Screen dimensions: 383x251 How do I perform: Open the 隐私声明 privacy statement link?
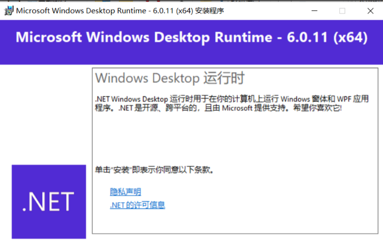tap(125, 192)
